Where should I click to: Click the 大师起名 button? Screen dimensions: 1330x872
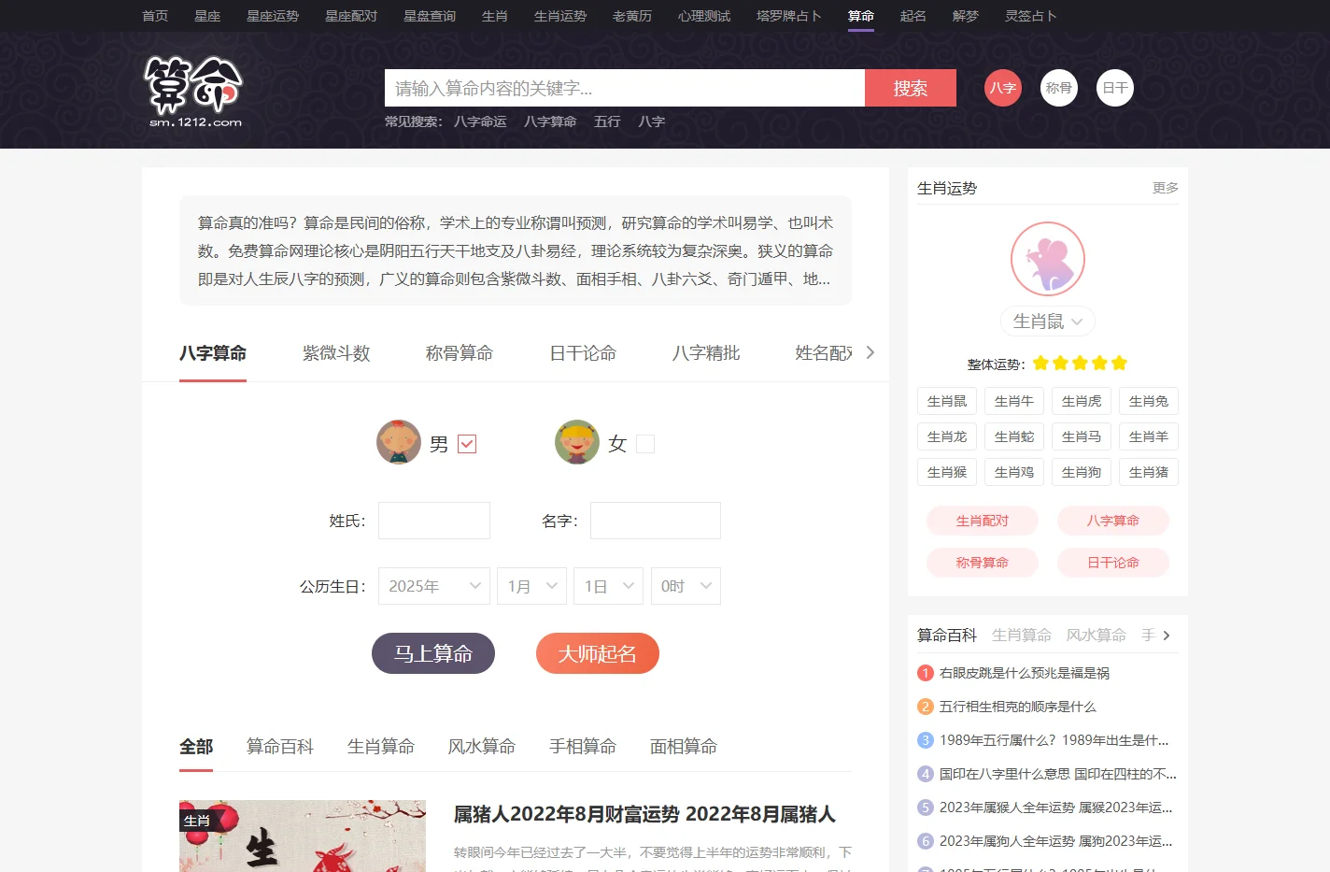[x=598, y=653]
